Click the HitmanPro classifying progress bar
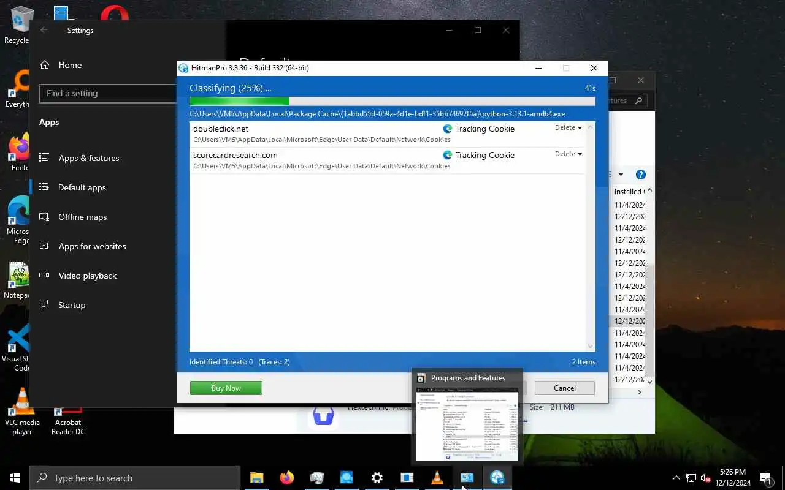 (x=392, y=101)
